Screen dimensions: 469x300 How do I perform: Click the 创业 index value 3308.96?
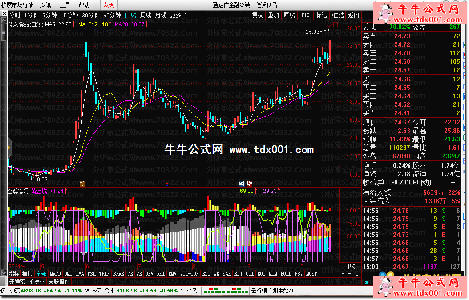coord(126,291)
